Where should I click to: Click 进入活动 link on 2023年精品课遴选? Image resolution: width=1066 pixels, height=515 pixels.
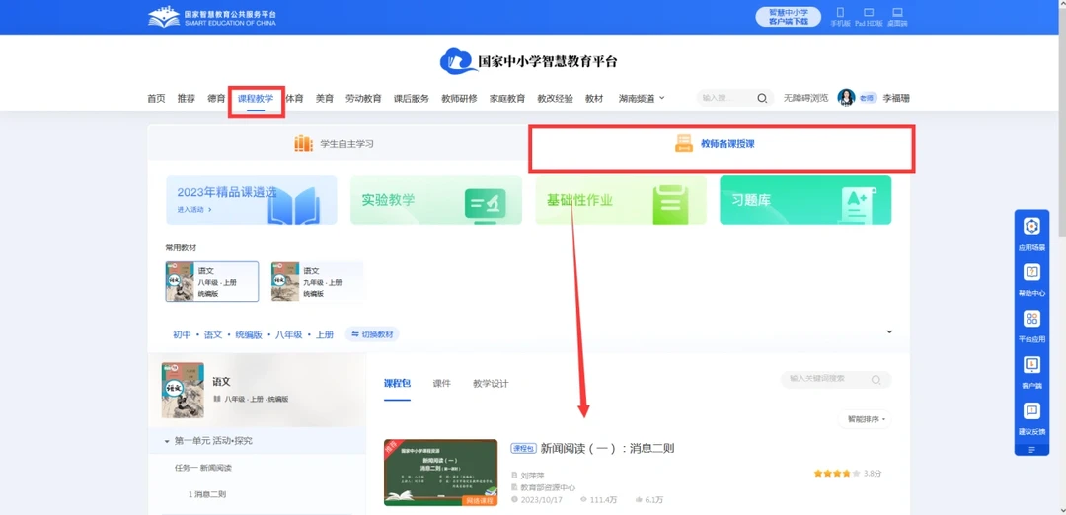(x=194, y=210)
